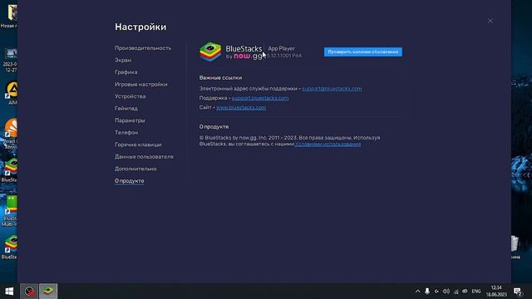Open the volume control tray icon
Image resolution: width=532 pixels, height=299 pixels.
(446, 292)
